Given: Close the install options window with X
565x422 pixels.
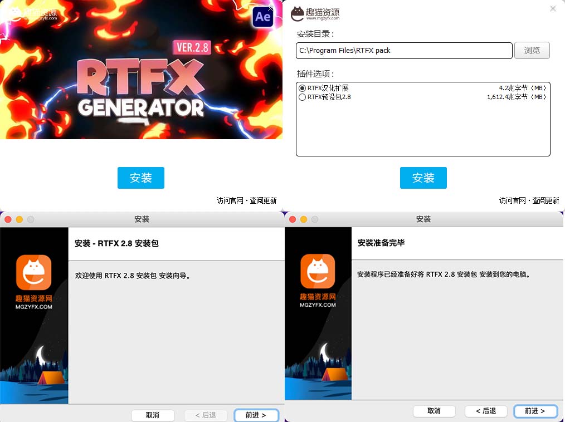Looking at the screenshot, I should 553,9.
